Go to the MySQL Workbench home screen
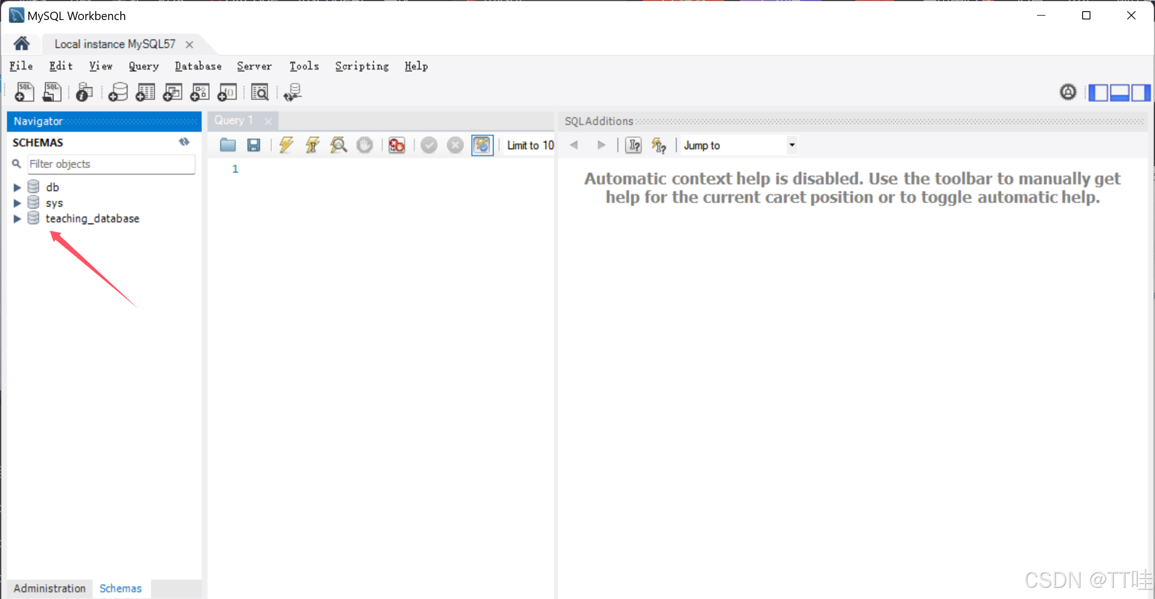Screen dimensions: 1155x599 (x=22, y=43)
